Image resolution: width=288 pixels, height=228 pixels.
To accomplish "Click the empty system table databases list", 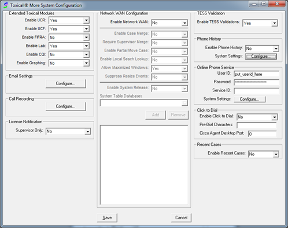I will click(144, 165).
